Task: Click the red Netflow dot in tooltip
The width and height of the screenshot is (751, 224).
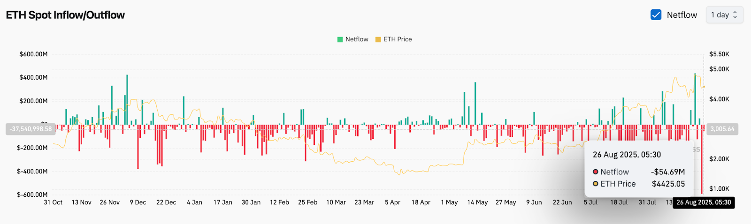Action: (596, 172)
